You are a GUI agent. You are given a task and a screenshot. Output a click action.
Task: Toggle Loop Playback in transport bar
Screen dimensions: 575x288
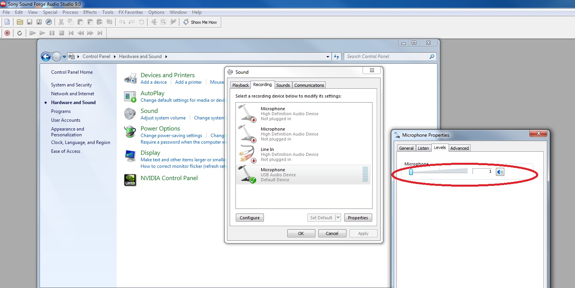[20, 33]
